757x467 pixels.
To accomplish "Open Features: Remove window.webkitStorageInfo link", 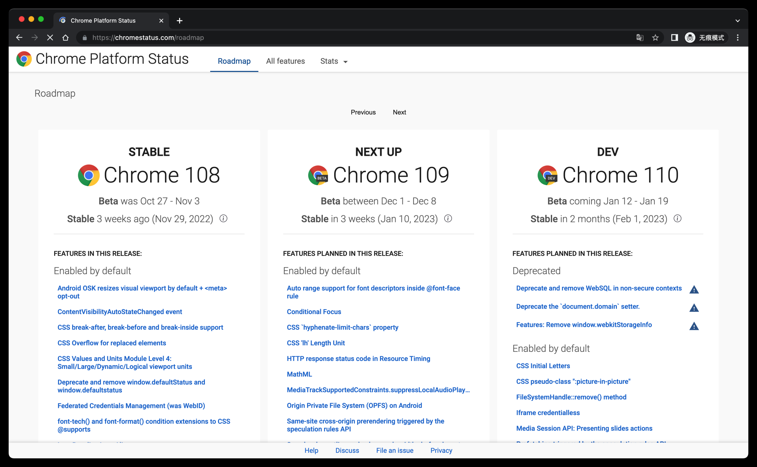I will pos(584,325).
